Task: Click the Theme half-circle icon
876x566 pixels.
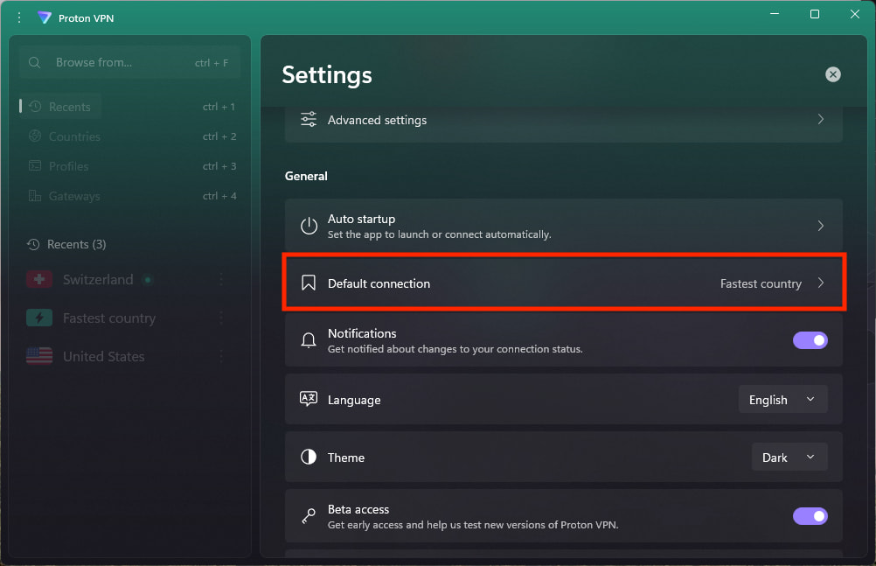Action: click(308, 457)
